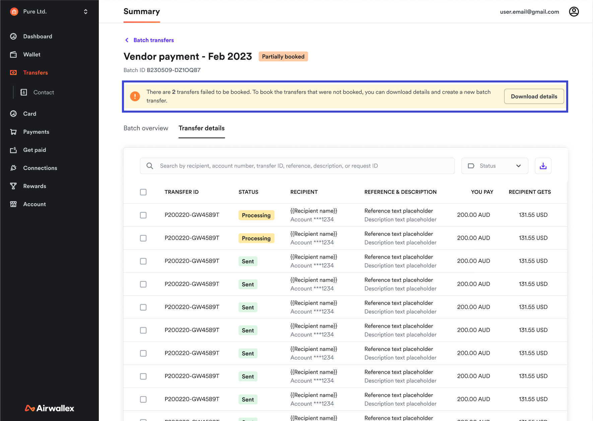Check the second Processing transfer row checkbox
Image resolution: width=593 pixels, height=421 pixels.
pos(143,238)
